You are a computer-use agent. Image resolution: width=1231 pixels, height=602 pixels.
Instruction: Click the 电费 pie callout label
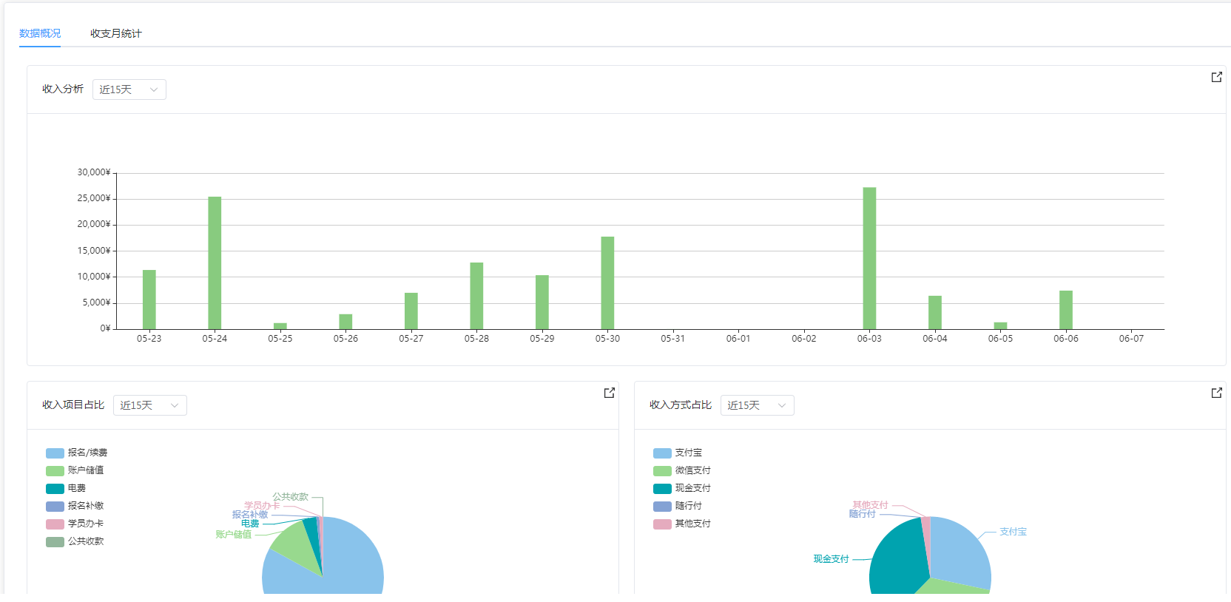[250, 524]
